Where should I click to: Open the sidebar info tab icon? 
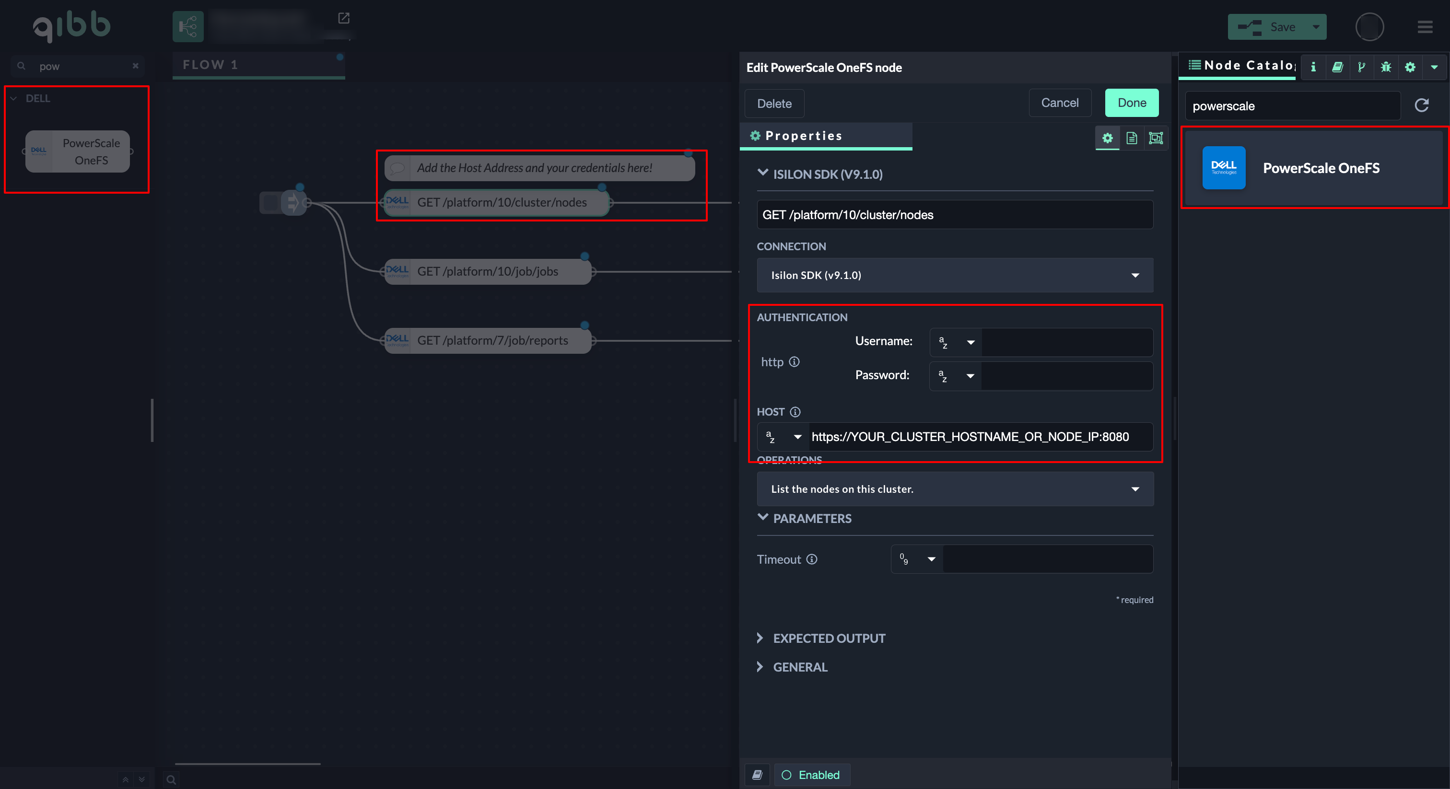(1313, 67)
